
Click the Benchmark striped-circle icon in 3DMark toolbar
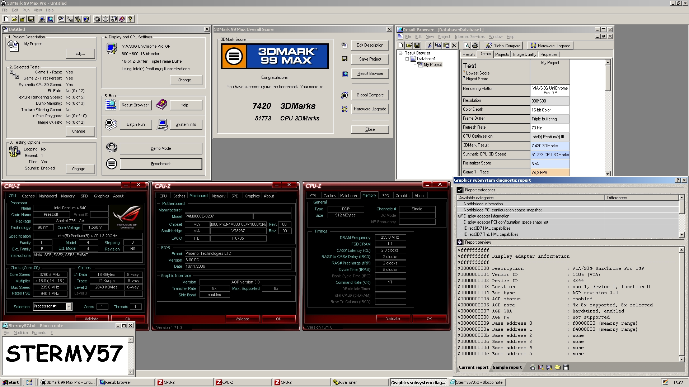click(x=106, y=19)
